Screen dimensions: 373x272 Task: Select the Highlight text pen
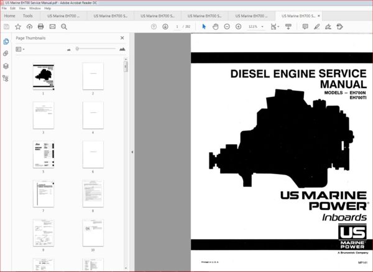point(316,27)
